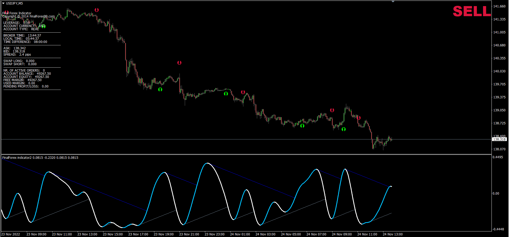Click the 23 Nov 2022 date axis label
The height and width of the screenshot is (237, 509).
(x=11, y=234)
